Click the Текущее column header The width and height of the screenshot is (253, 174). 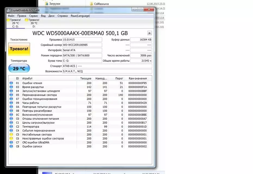85,79
